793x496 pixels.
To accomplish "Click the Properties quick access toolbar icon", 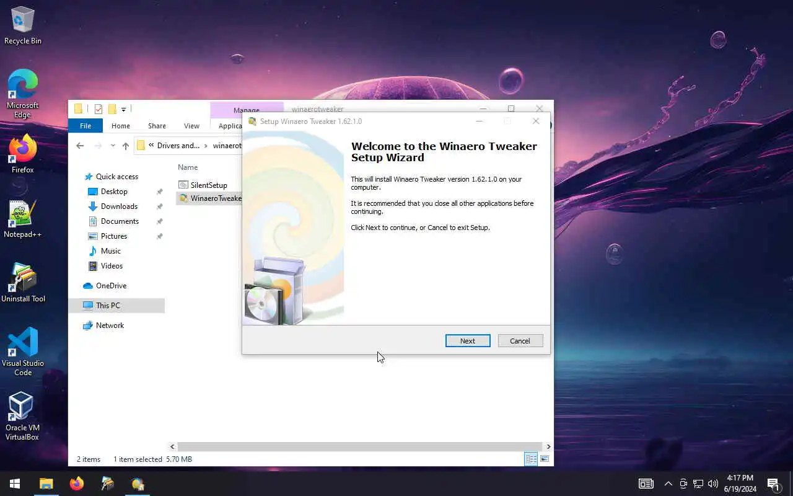I will click(x=98, y=109).
